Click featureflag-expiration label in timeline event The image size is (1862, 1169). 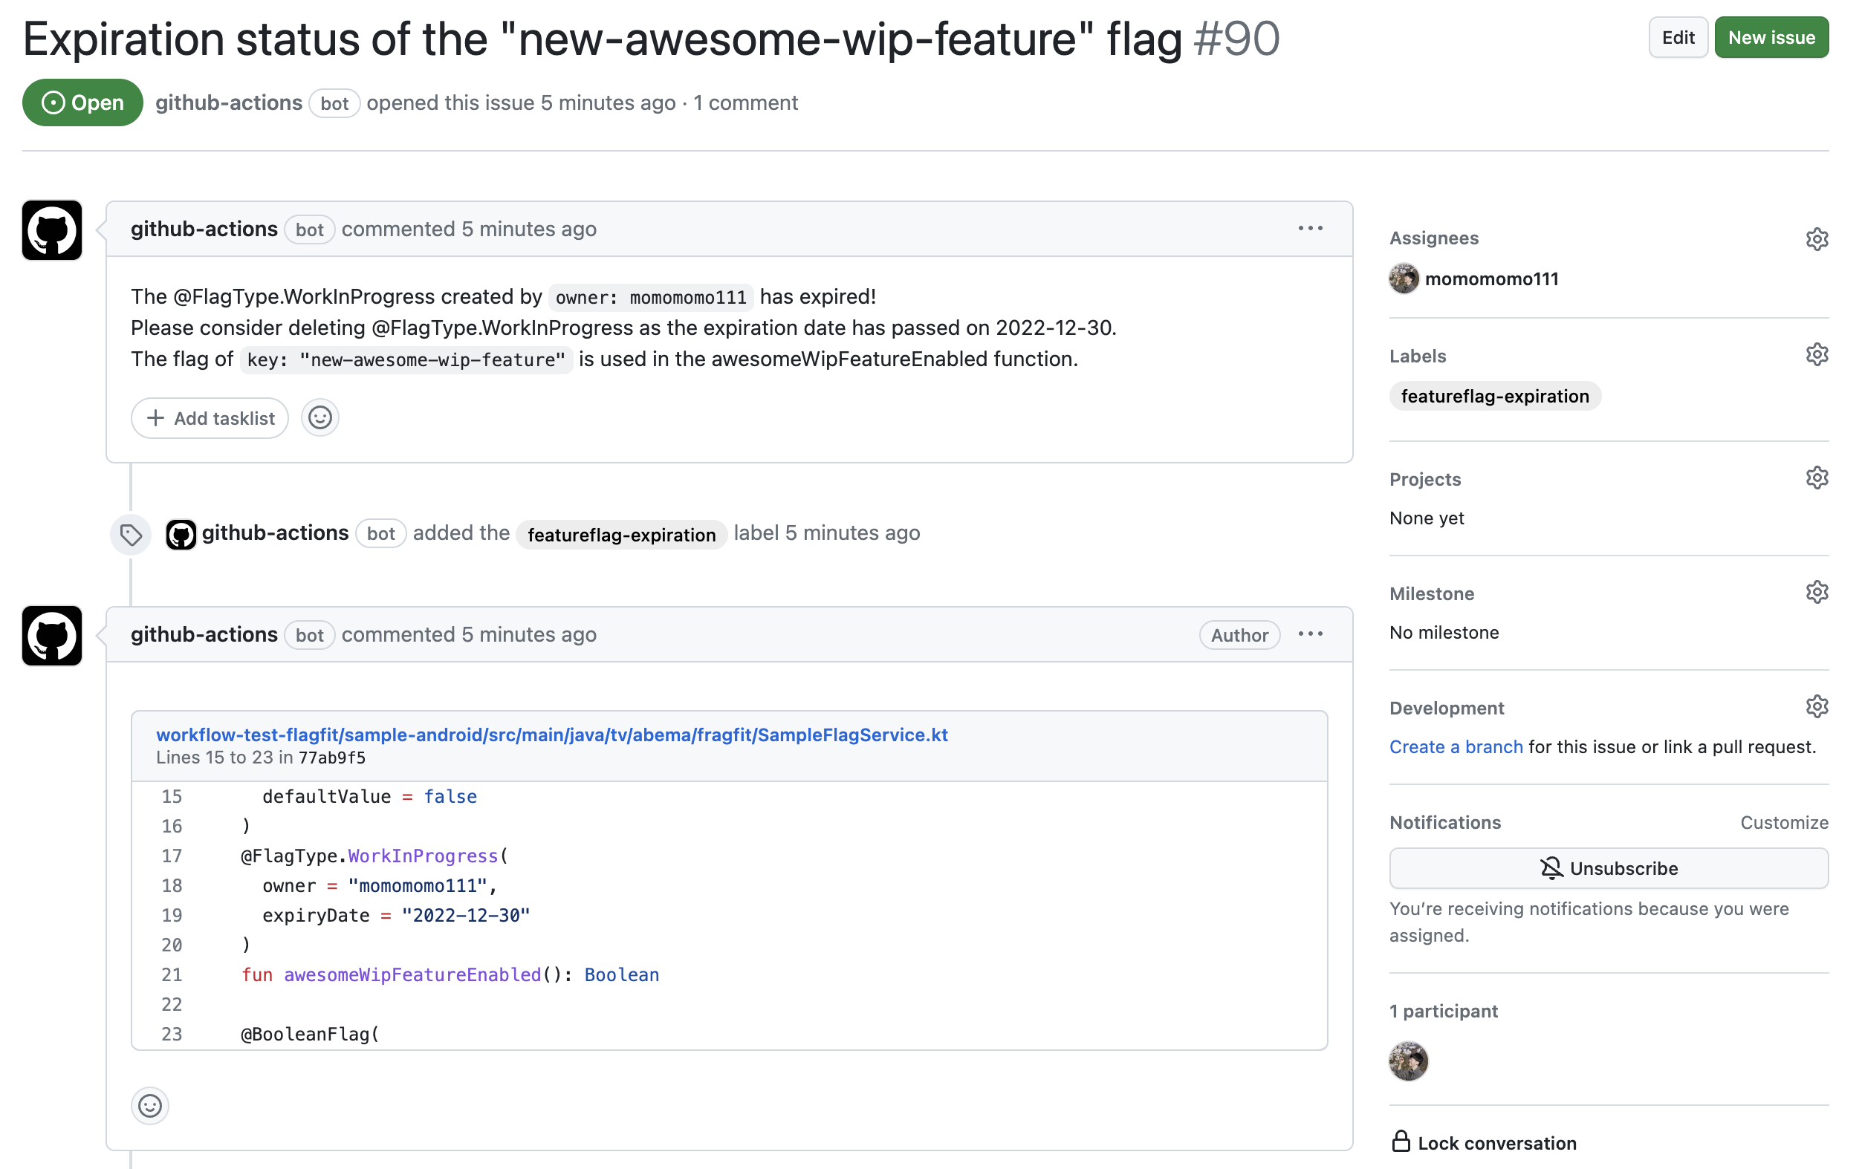pyautogui.click(x=621, y=534)
